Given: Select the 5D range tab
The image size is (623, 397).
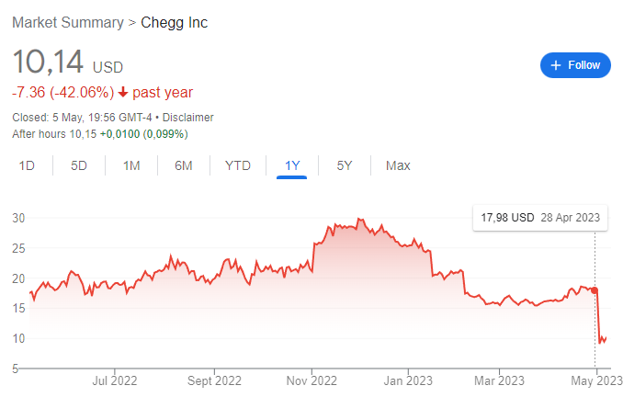Looking at the screenshot, I should pos(79,165).
